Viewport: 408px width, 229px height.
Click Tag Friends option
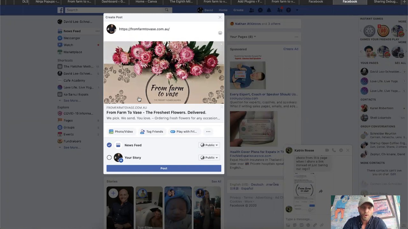click(152, 132)
